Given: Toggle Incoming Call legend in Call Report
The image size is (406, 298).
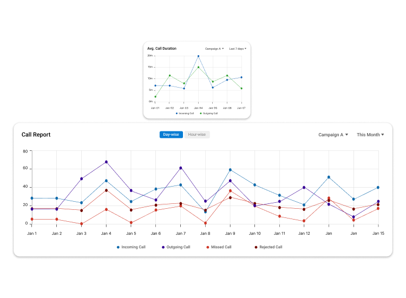Looking at the screenshot, I should pos(131,247).
